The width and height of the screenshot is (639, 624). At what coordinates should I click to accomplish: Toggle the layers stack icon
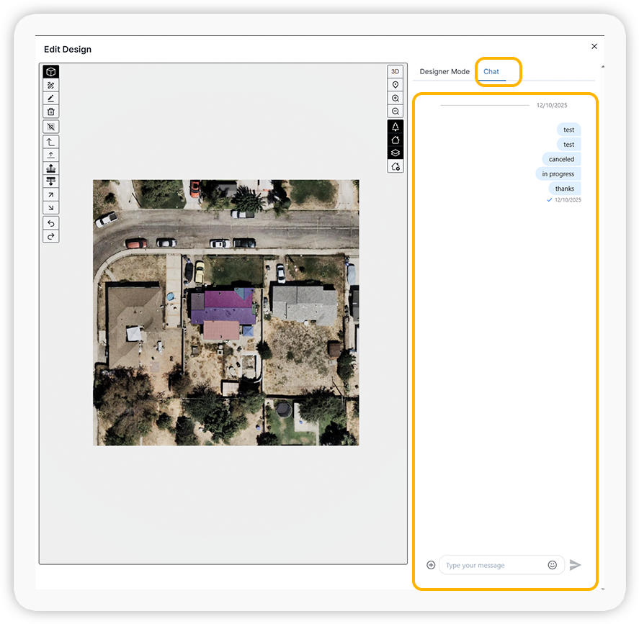tap(395, 153)
